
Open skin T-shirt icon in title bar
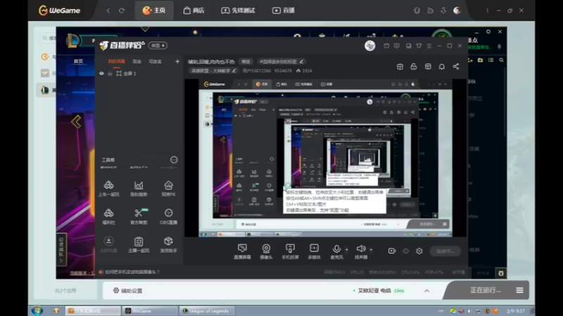419,46
